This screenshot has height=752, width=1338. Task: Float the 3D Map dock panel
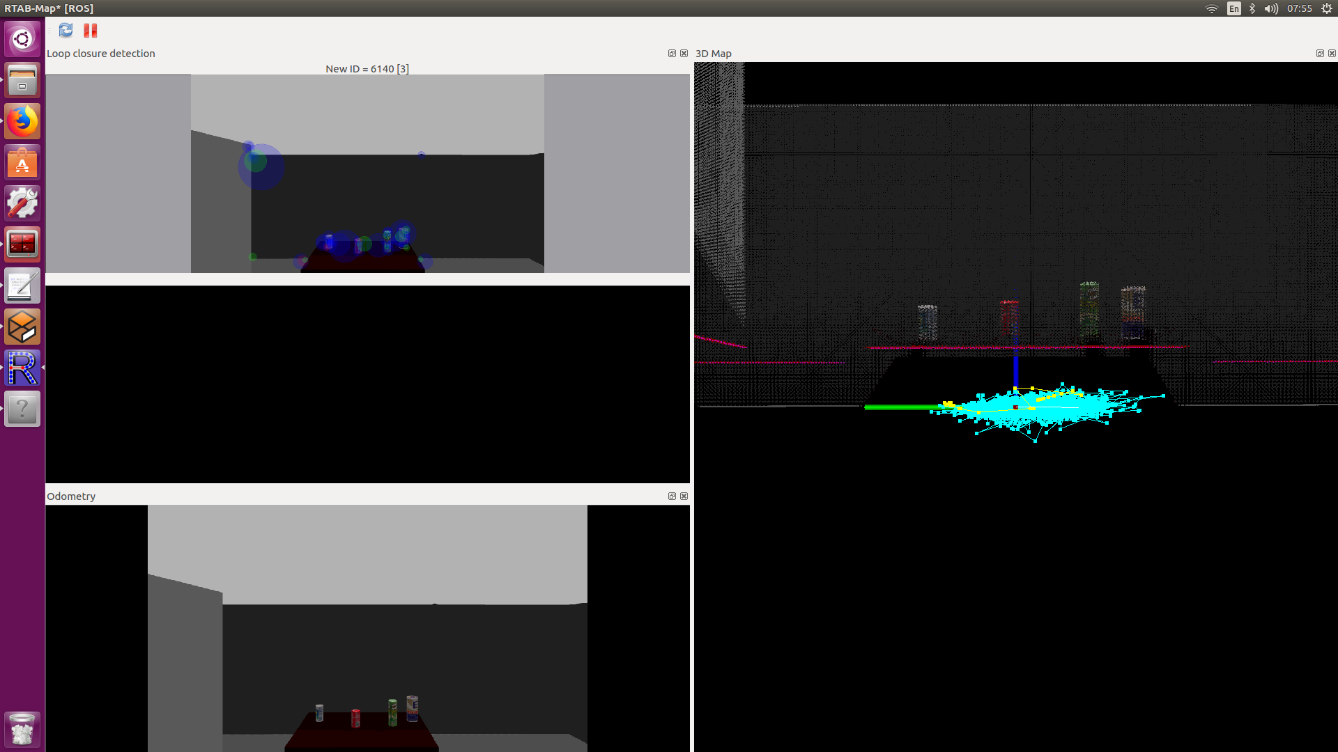pos(1320,54)
